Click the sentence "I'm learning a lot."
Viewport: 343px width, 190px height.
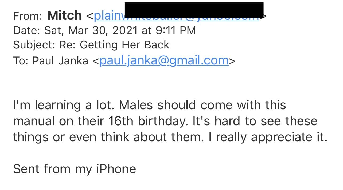(x=64, y=105)
